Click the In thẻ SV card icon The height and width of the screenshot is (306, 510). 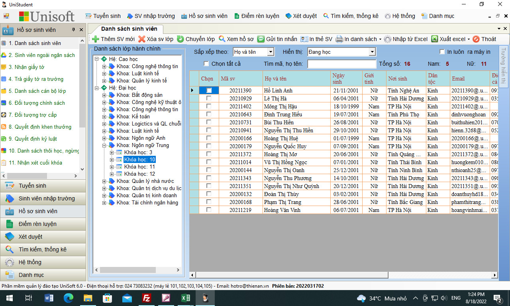pos(304,39)
